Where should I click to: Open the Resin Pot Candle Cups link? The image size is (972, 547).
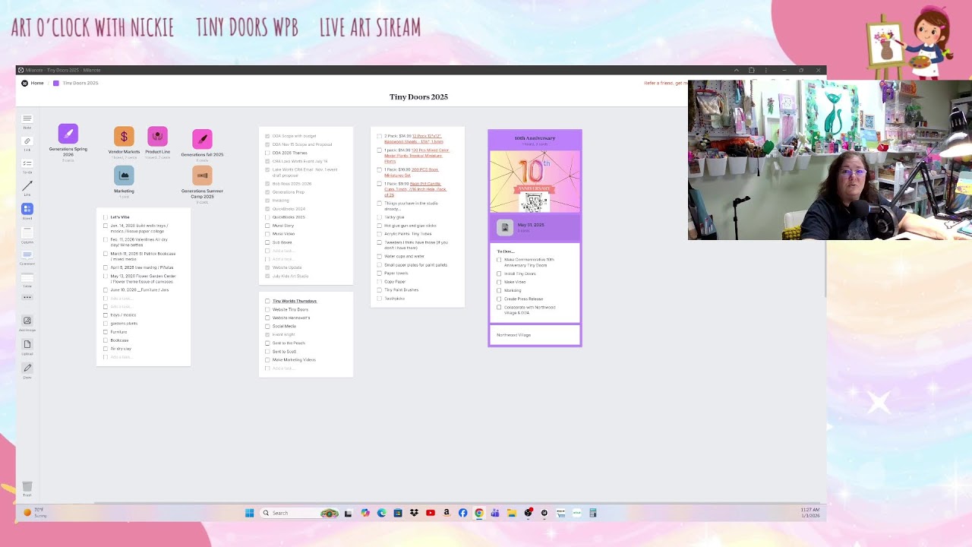coord(415,189)
